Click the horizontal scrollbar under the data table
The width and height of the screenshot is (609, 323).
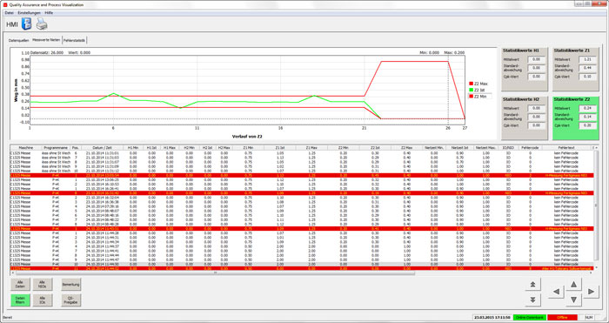(216, 273)
